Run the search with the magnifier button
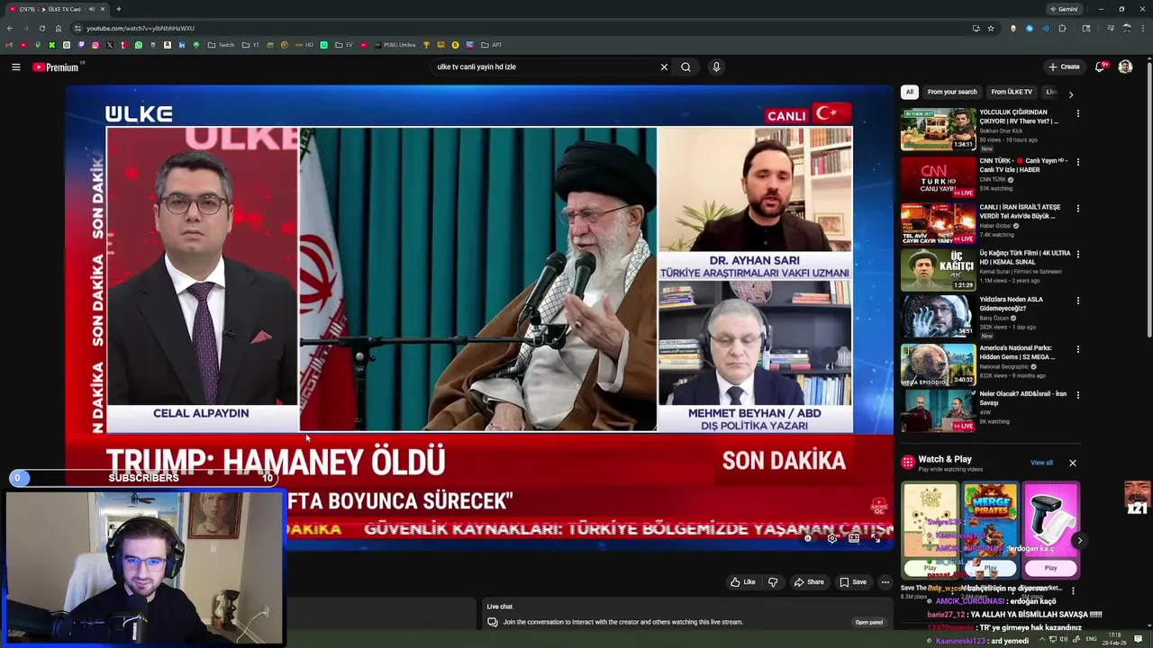 pos(685,67)
